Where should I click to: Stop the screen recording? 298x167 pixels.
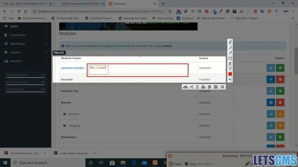pos(199,164)
